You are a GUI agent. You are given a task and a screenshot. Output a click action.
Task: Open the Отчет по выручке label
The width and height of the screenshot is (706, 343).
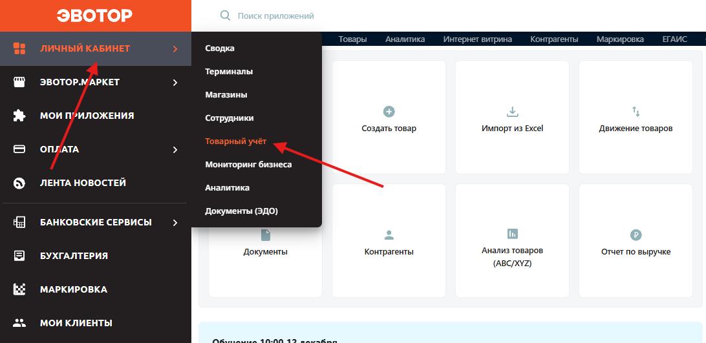point(636,252)
